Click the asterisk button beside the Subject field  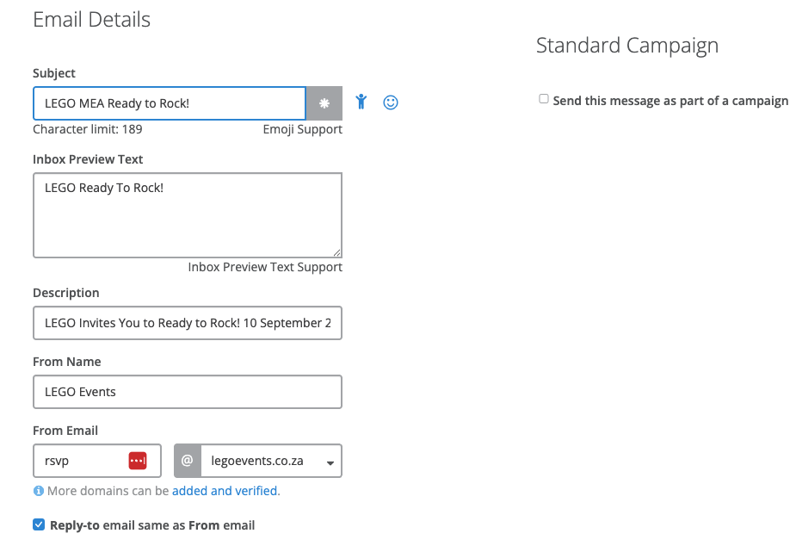point(324,103)
